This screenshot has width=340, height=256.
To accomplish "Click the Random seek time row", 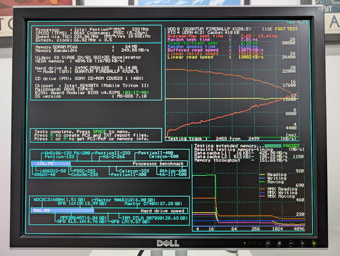I will (212, 39).
